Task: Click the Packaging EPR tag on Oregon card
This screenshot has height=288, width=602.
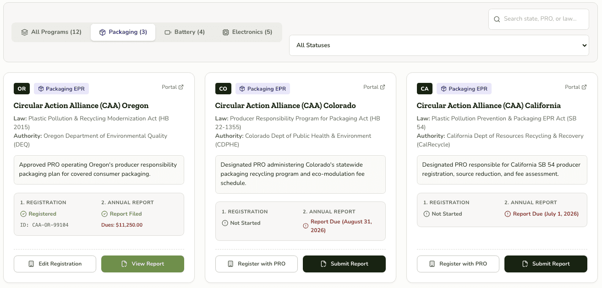Action: tap(61, 89)
